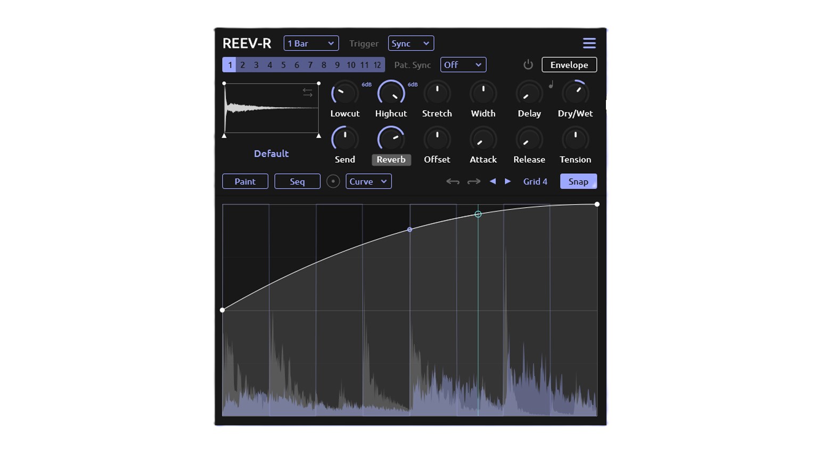820x452 pixels.
Task: Click the Release knob
Action: pyautogui.click(x=529, y=139)
